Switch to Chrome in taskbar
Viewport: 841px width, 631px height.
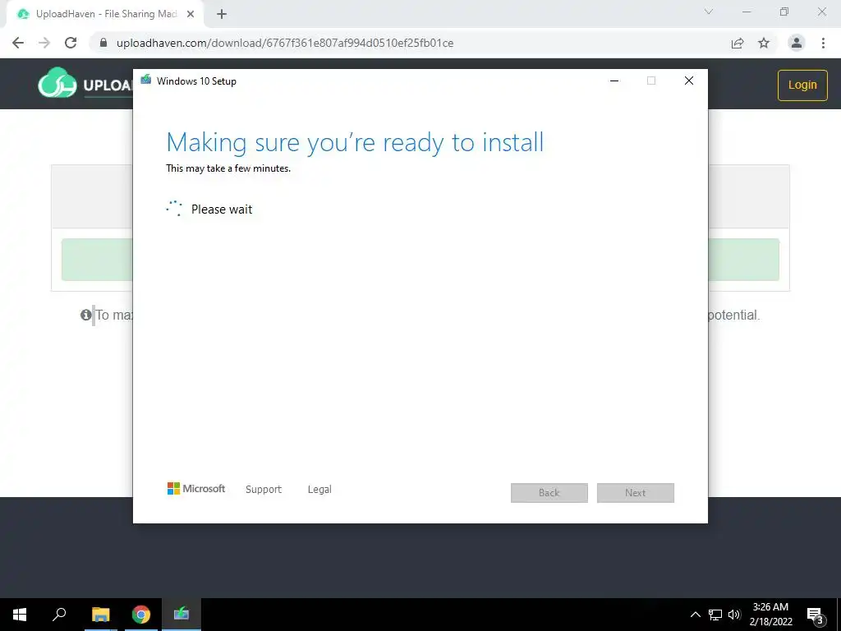141,615
